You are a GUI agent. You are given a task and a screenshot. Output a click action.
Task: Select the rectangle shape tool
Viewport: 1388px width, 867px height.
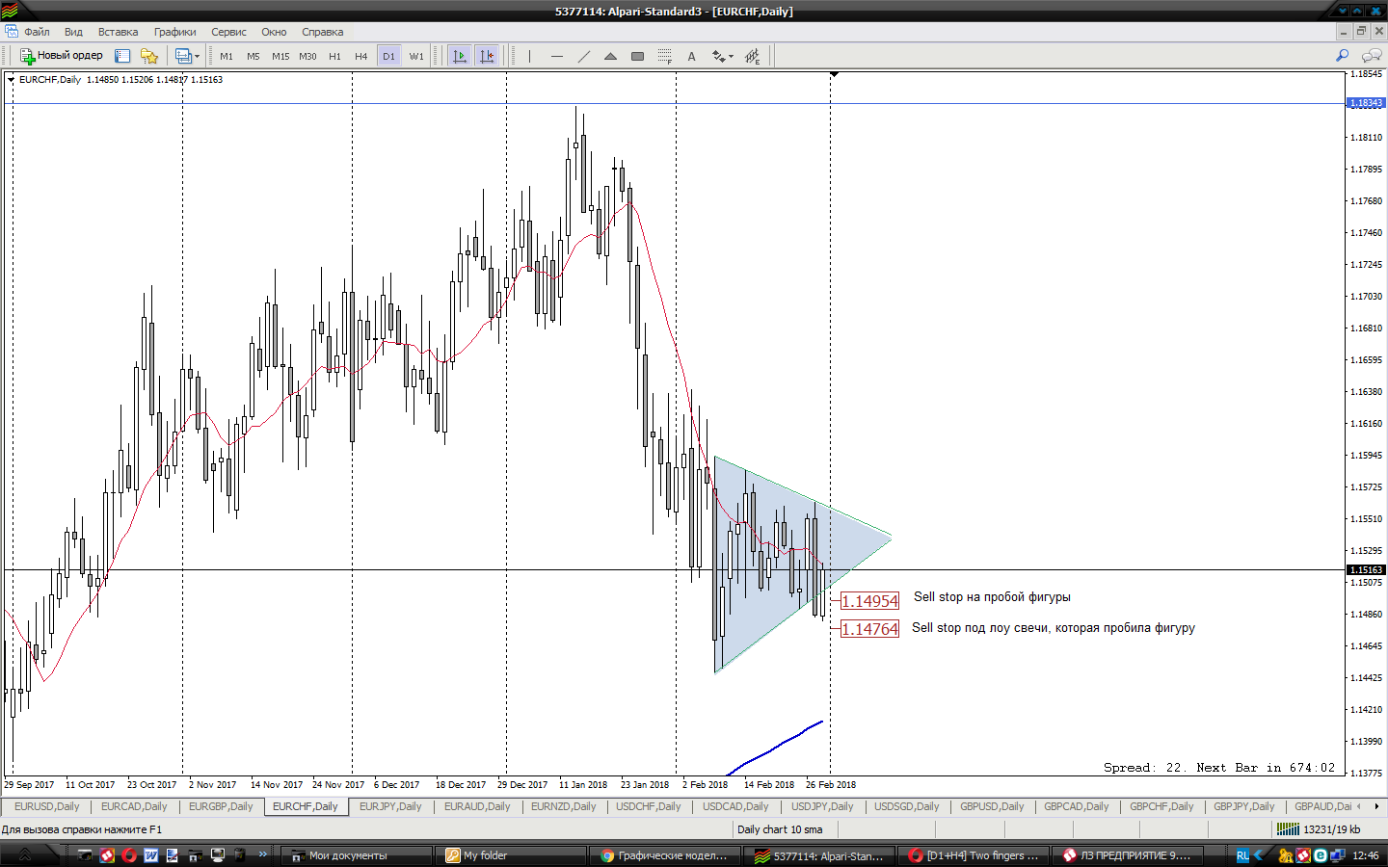point(637,56)
